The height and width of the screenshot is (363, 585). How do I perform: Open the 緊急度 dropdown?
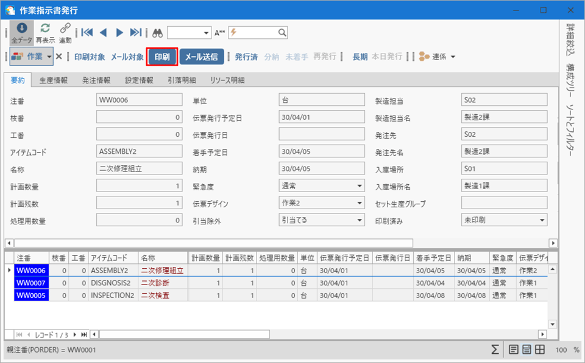pos(360,186)
